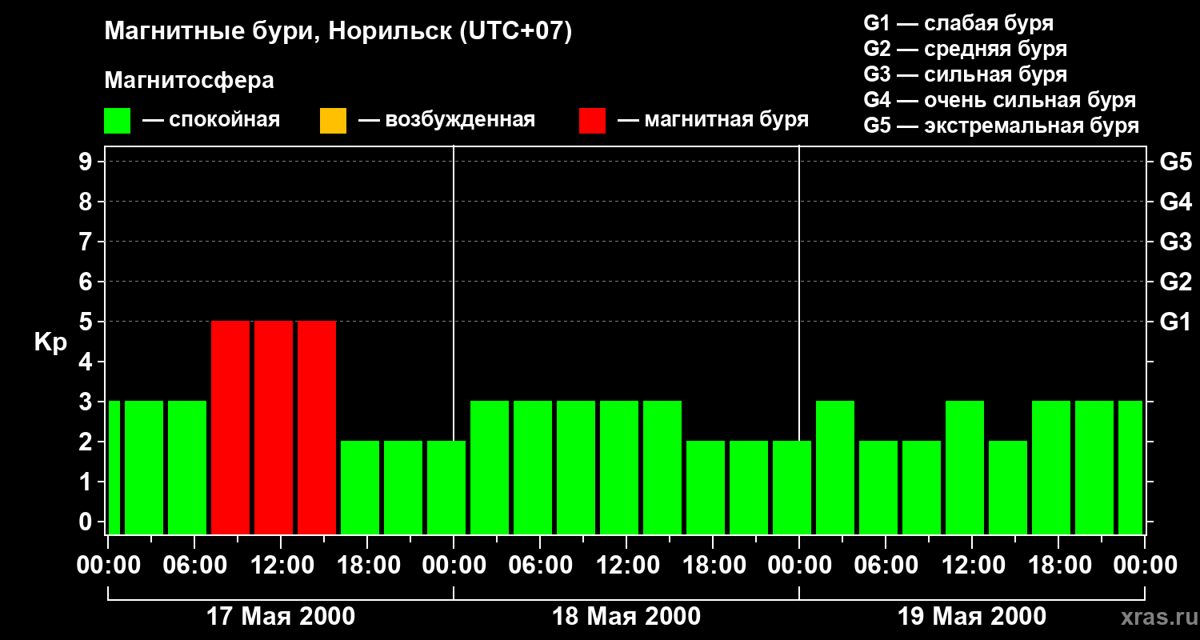Select the line 'G5 — экстремальная буря'
The image size is (1200, 640).
pyautogui.click(x=1002, y=126)
